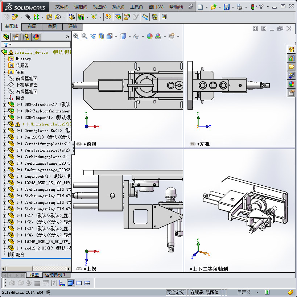This screenshot has height=297, width=297.
Task: Open the ConfigurationManager tab icon
Action: point(26,37)
